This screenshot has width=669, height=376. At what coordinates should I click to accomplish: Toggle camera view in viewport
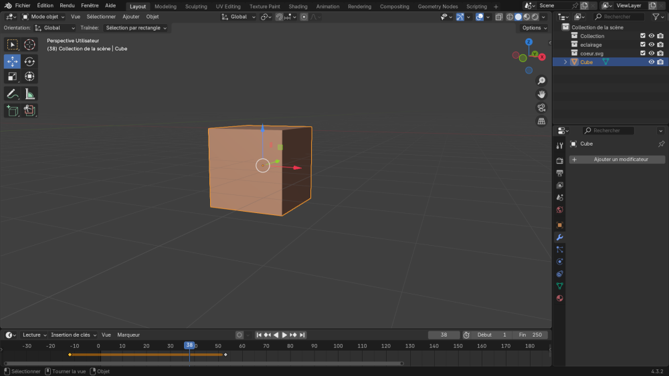click(541, 108)
